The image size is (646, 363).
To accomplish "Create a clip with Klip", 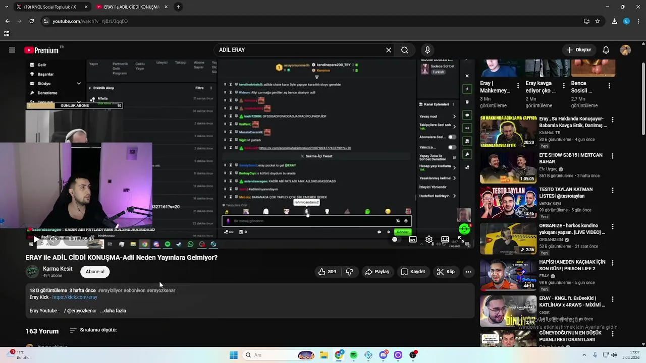I will [x=446, y=272].
